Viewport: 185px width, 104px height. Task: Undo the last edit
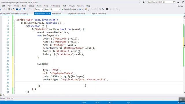pos(24,9)
